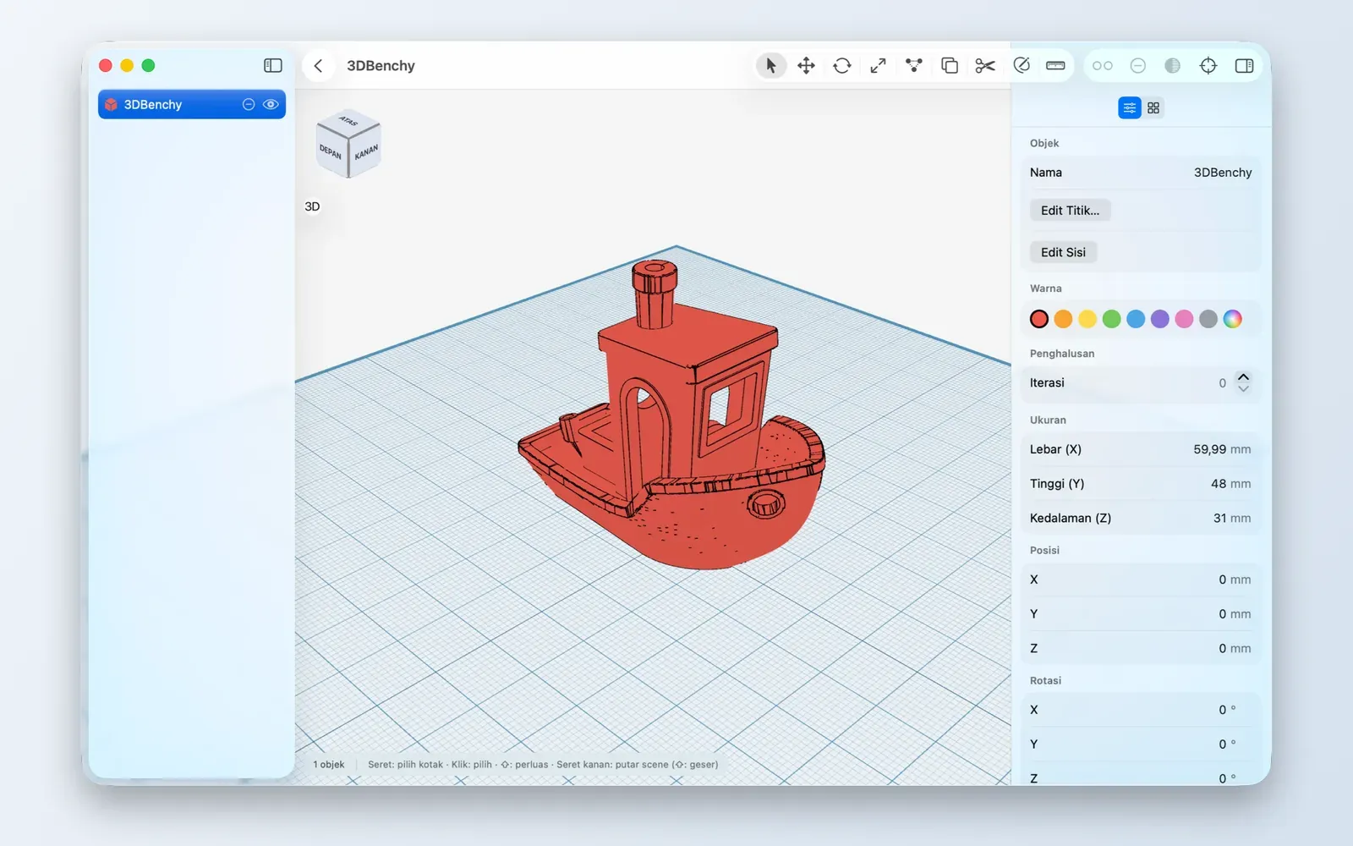Edit the Nama field value 3DBenchy

1223,173
